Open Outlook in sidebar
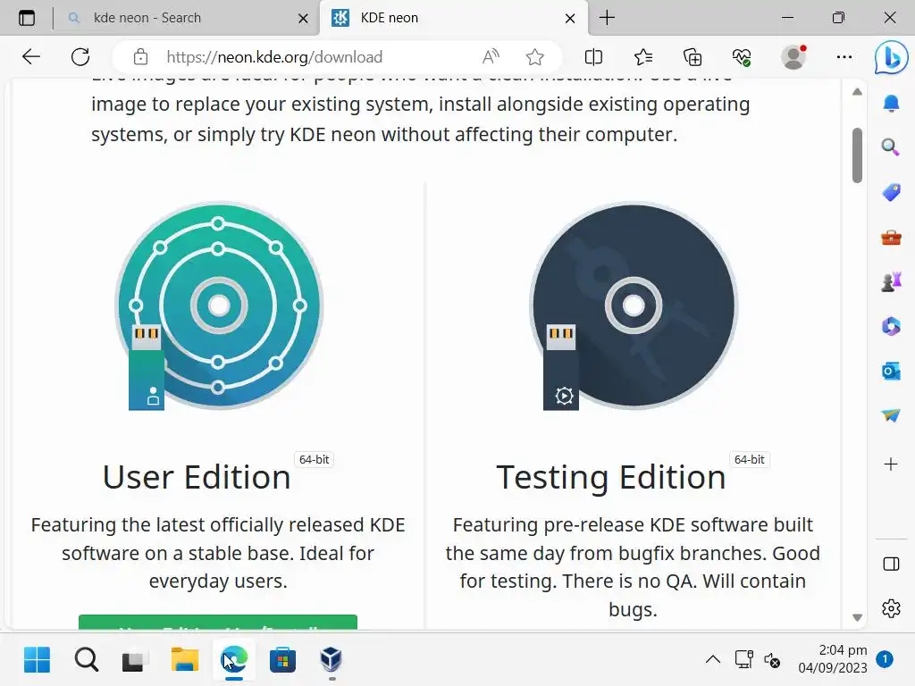Image resolution: width=915 pixels, height=686 pixels. tap(891, 371)
